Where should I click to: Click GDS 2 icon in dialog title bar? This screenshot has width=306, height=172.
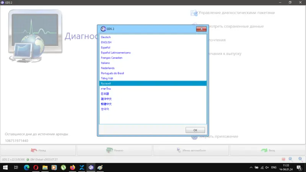pyautogui.click(x=103, y=29)
